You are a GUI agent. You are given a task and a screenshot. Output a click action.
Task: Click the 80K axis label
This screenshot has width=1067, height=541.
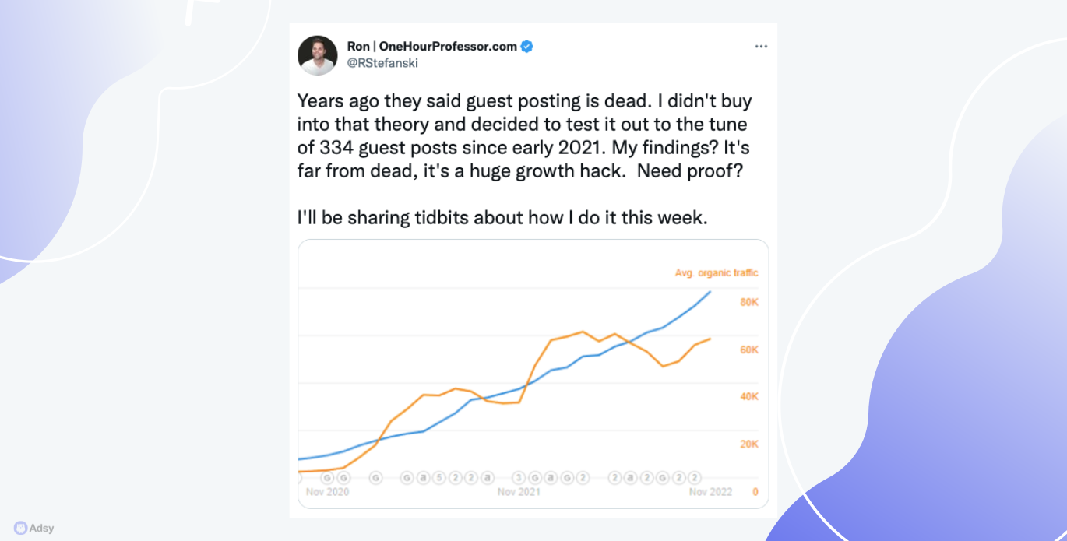(748, 303)
